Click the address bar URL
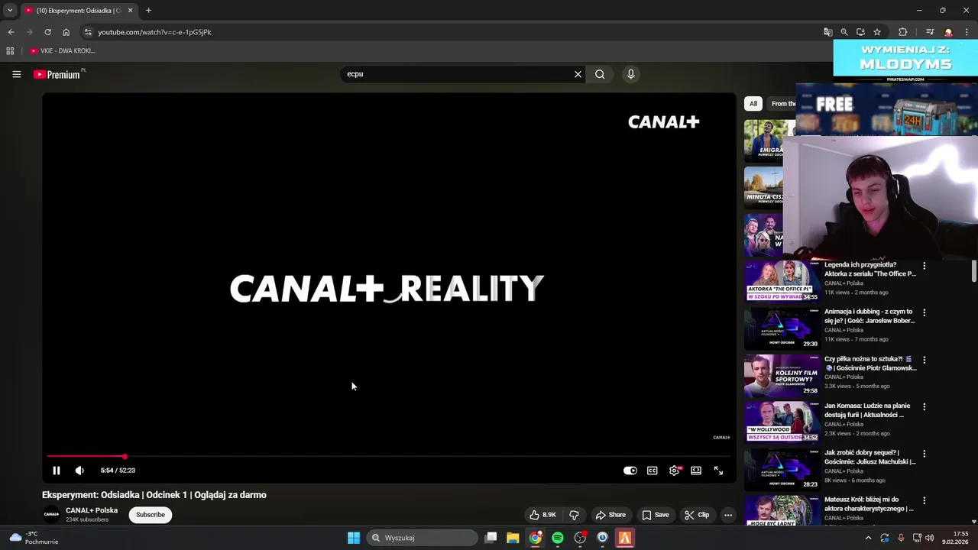The width and height of the screenshot is (978, 550). tap(154, 32)
